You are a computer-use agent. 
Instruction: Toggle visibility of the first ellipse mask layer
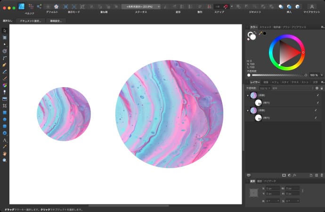[x=317, y=103]
